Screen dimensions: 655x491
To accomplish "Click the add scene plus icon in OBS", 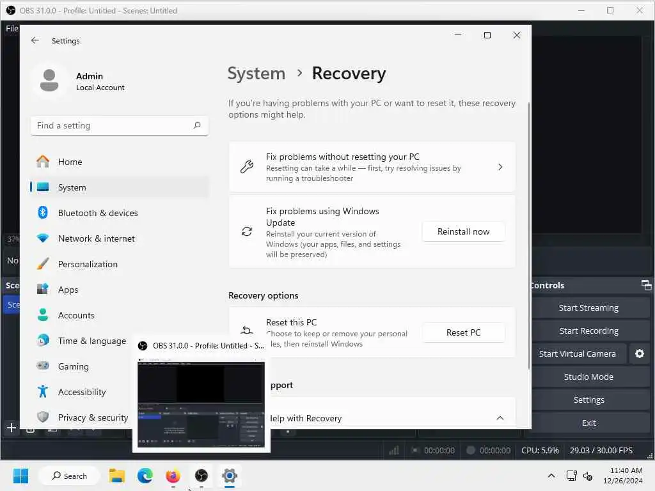I will coord(12,428).
